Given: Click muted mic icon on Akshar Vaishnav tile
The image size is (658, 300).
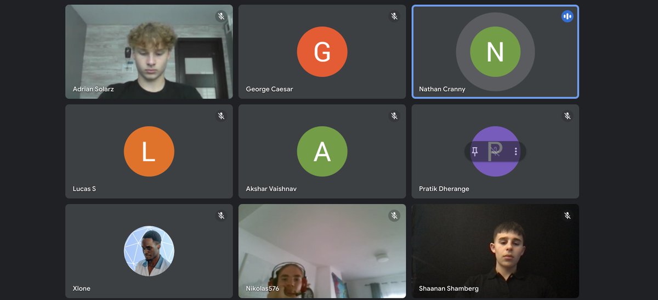Looking at the screenshot, I should click(394, 116).
